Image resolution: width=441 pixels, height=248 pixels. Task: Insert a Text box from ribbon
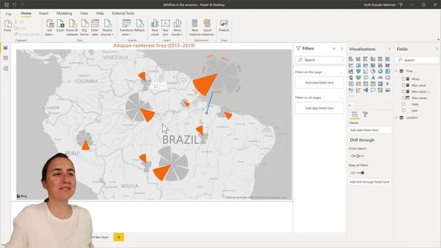click(x=165, y=28)
